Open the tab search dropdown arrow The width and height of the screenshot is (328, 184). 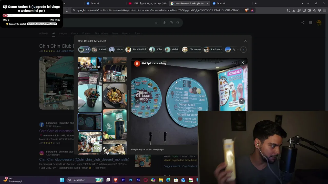[x=302, y=3]
